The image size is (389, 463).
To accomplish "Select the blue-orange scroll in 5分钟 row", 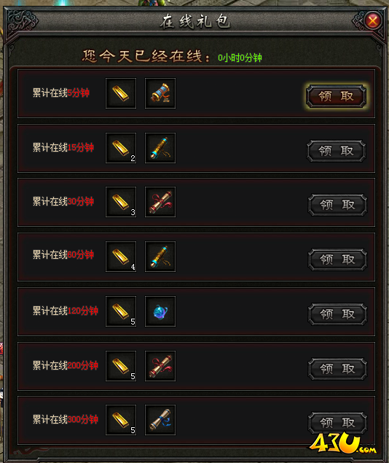I will pyautogui.click(x=160, y=93).
